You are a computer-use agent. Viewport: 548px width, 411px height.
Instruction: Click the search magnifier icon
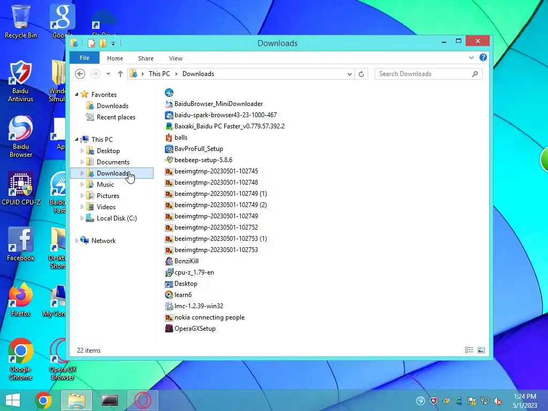point(475,74)
